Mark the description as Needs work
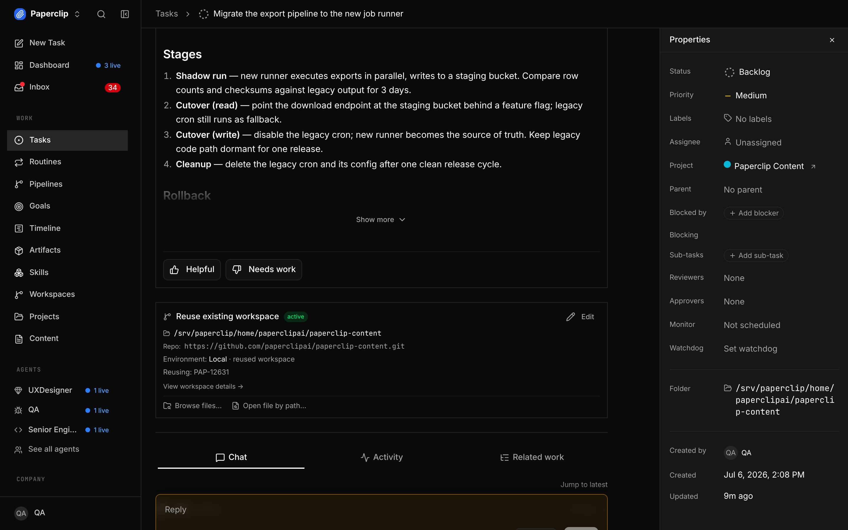Image resolution: width=848 pixels, height=530 pixels. click(x=264, y=269)
